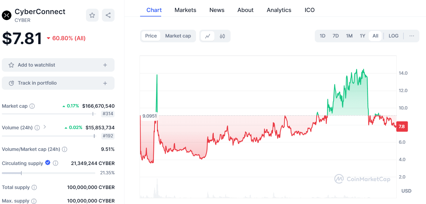Click the star favorite icon
The height and width of the screenshot is (204, 426).
(x=92, y=15)
